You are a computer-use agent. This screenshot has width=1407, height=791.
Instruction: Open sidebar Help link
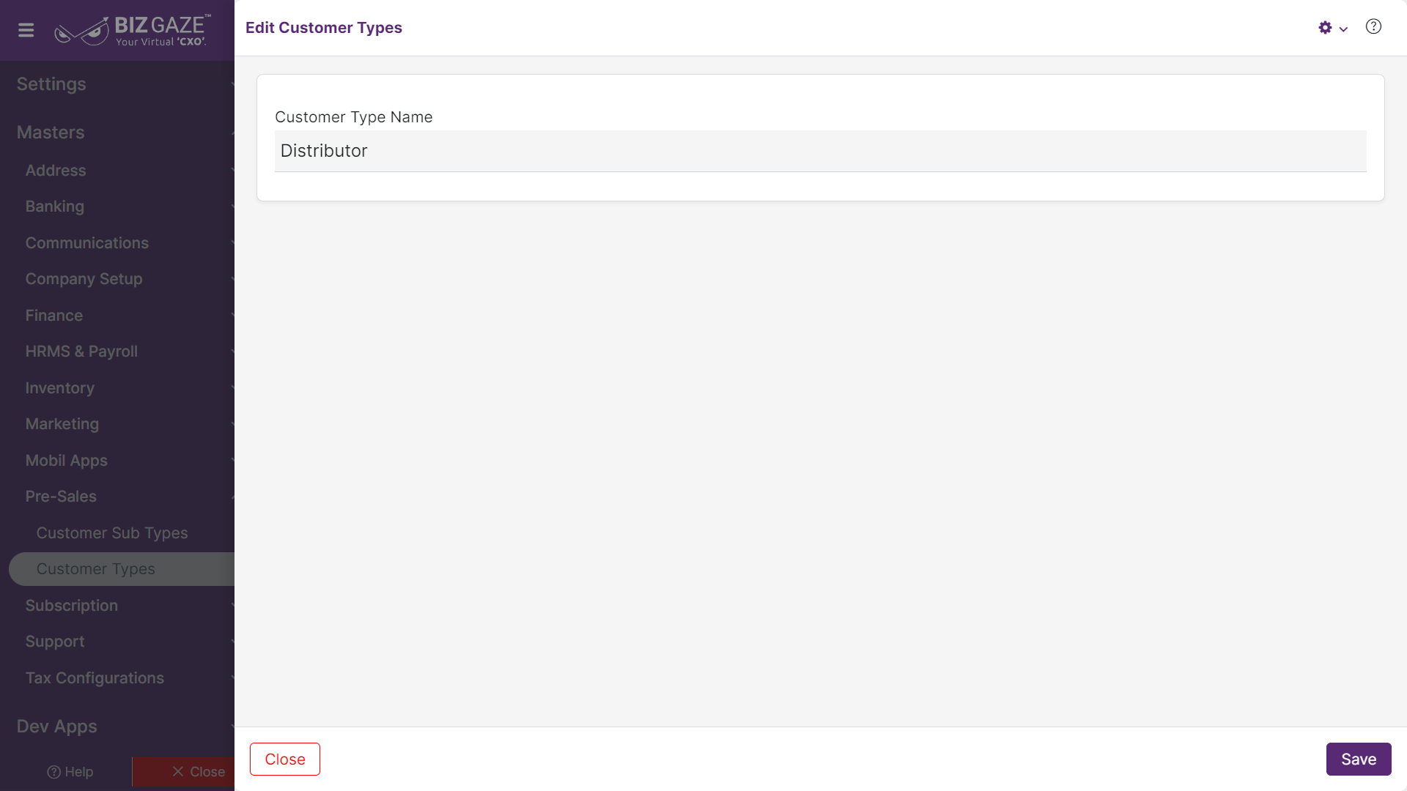70,772
